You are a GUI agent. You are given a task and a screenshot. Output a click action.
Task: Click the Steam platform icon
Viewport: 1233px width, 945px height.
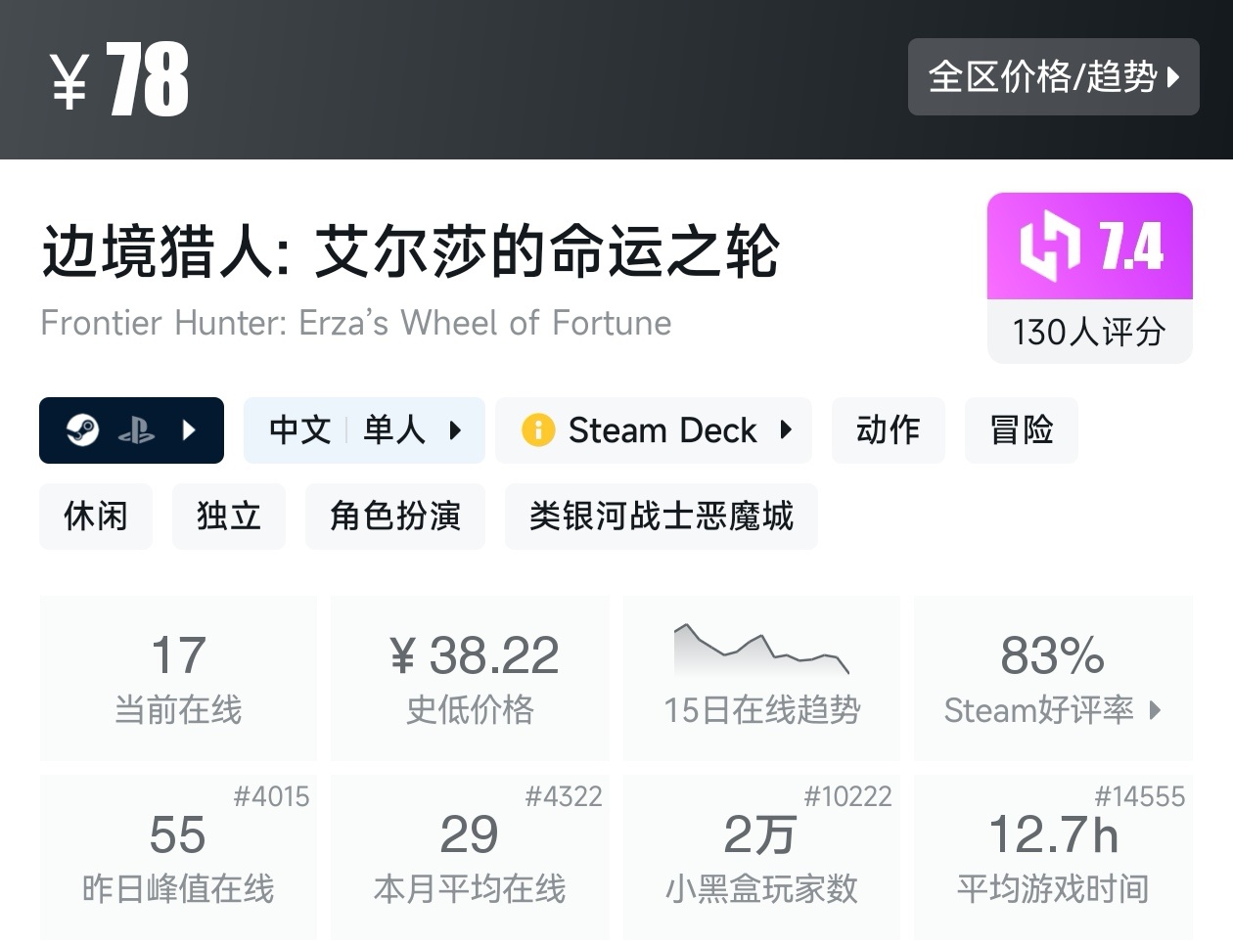click(82, 430)
